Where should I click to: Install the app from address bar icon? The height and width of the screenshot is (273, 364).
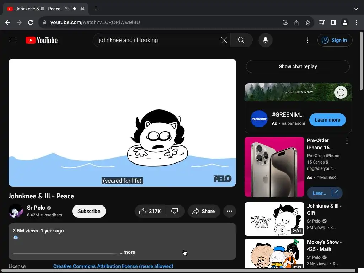[285, 22]
